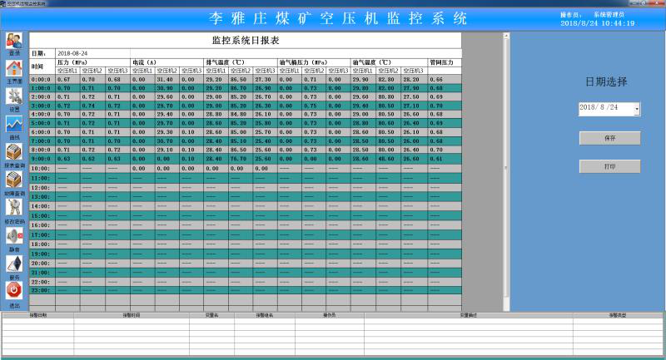Click the report table vertical scrollbar

[x=506, y=166]
